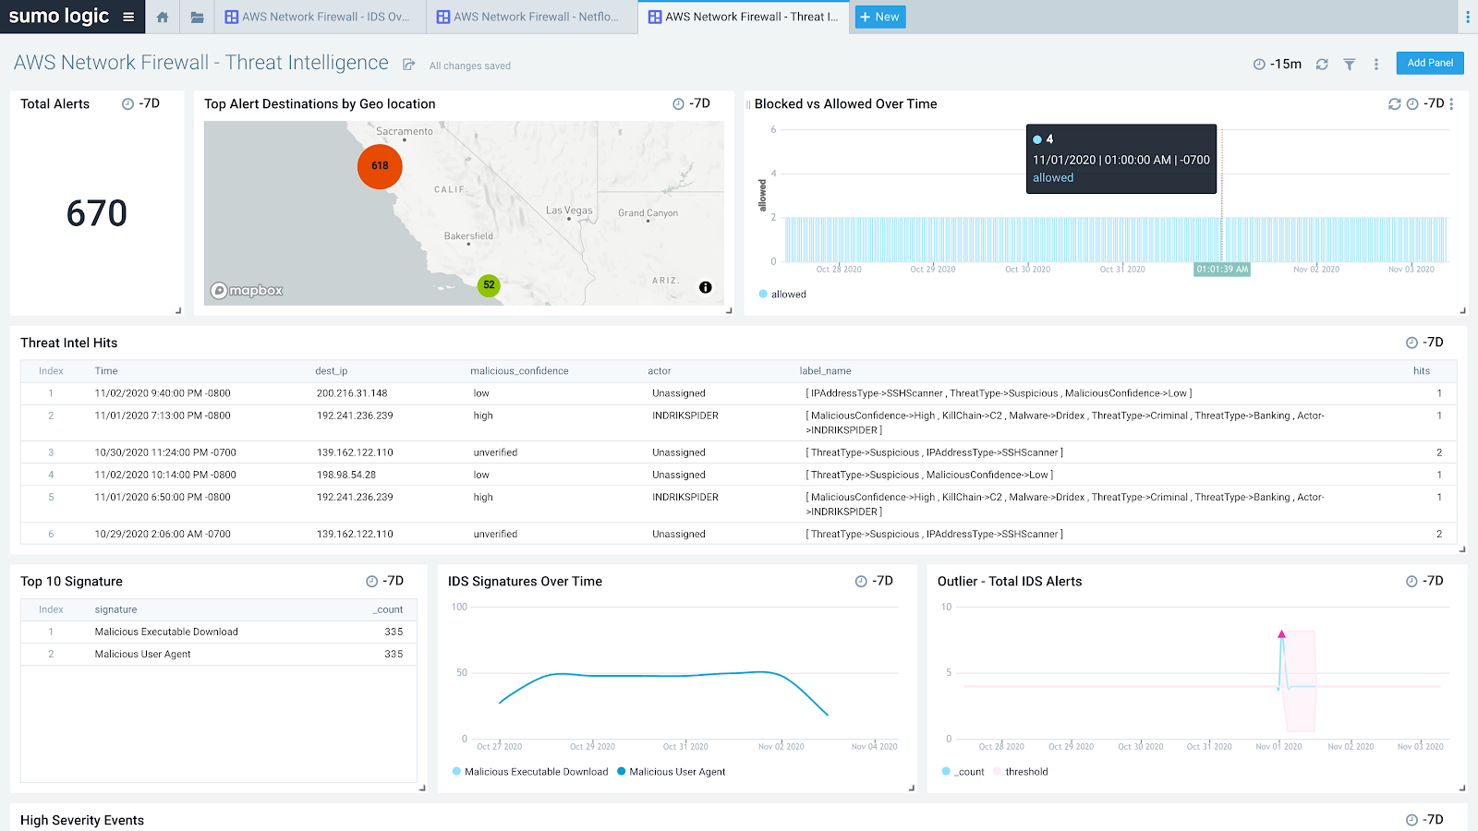1478x831 pixels.
Task: Select dest_ip 200.216.31.148 cell
Action: pyautogui.click(x=352, y=393)
